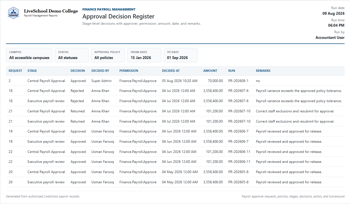Click the REQUEST column header
Image resolution: width=350 pixels, height=204 pixels.
(15, 71)
